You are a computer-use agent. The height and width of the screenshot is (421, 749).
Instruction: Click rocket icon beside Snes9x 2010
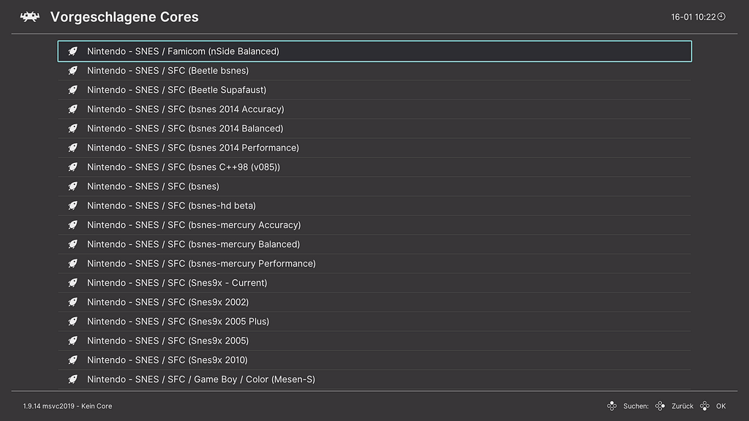(72, 360)
